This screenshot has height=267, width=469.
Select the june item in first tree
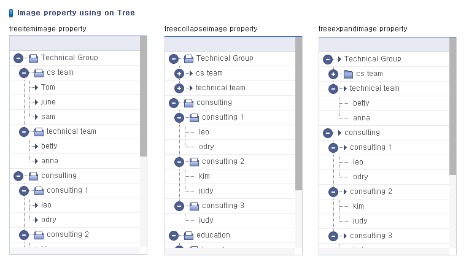[48, 102]
